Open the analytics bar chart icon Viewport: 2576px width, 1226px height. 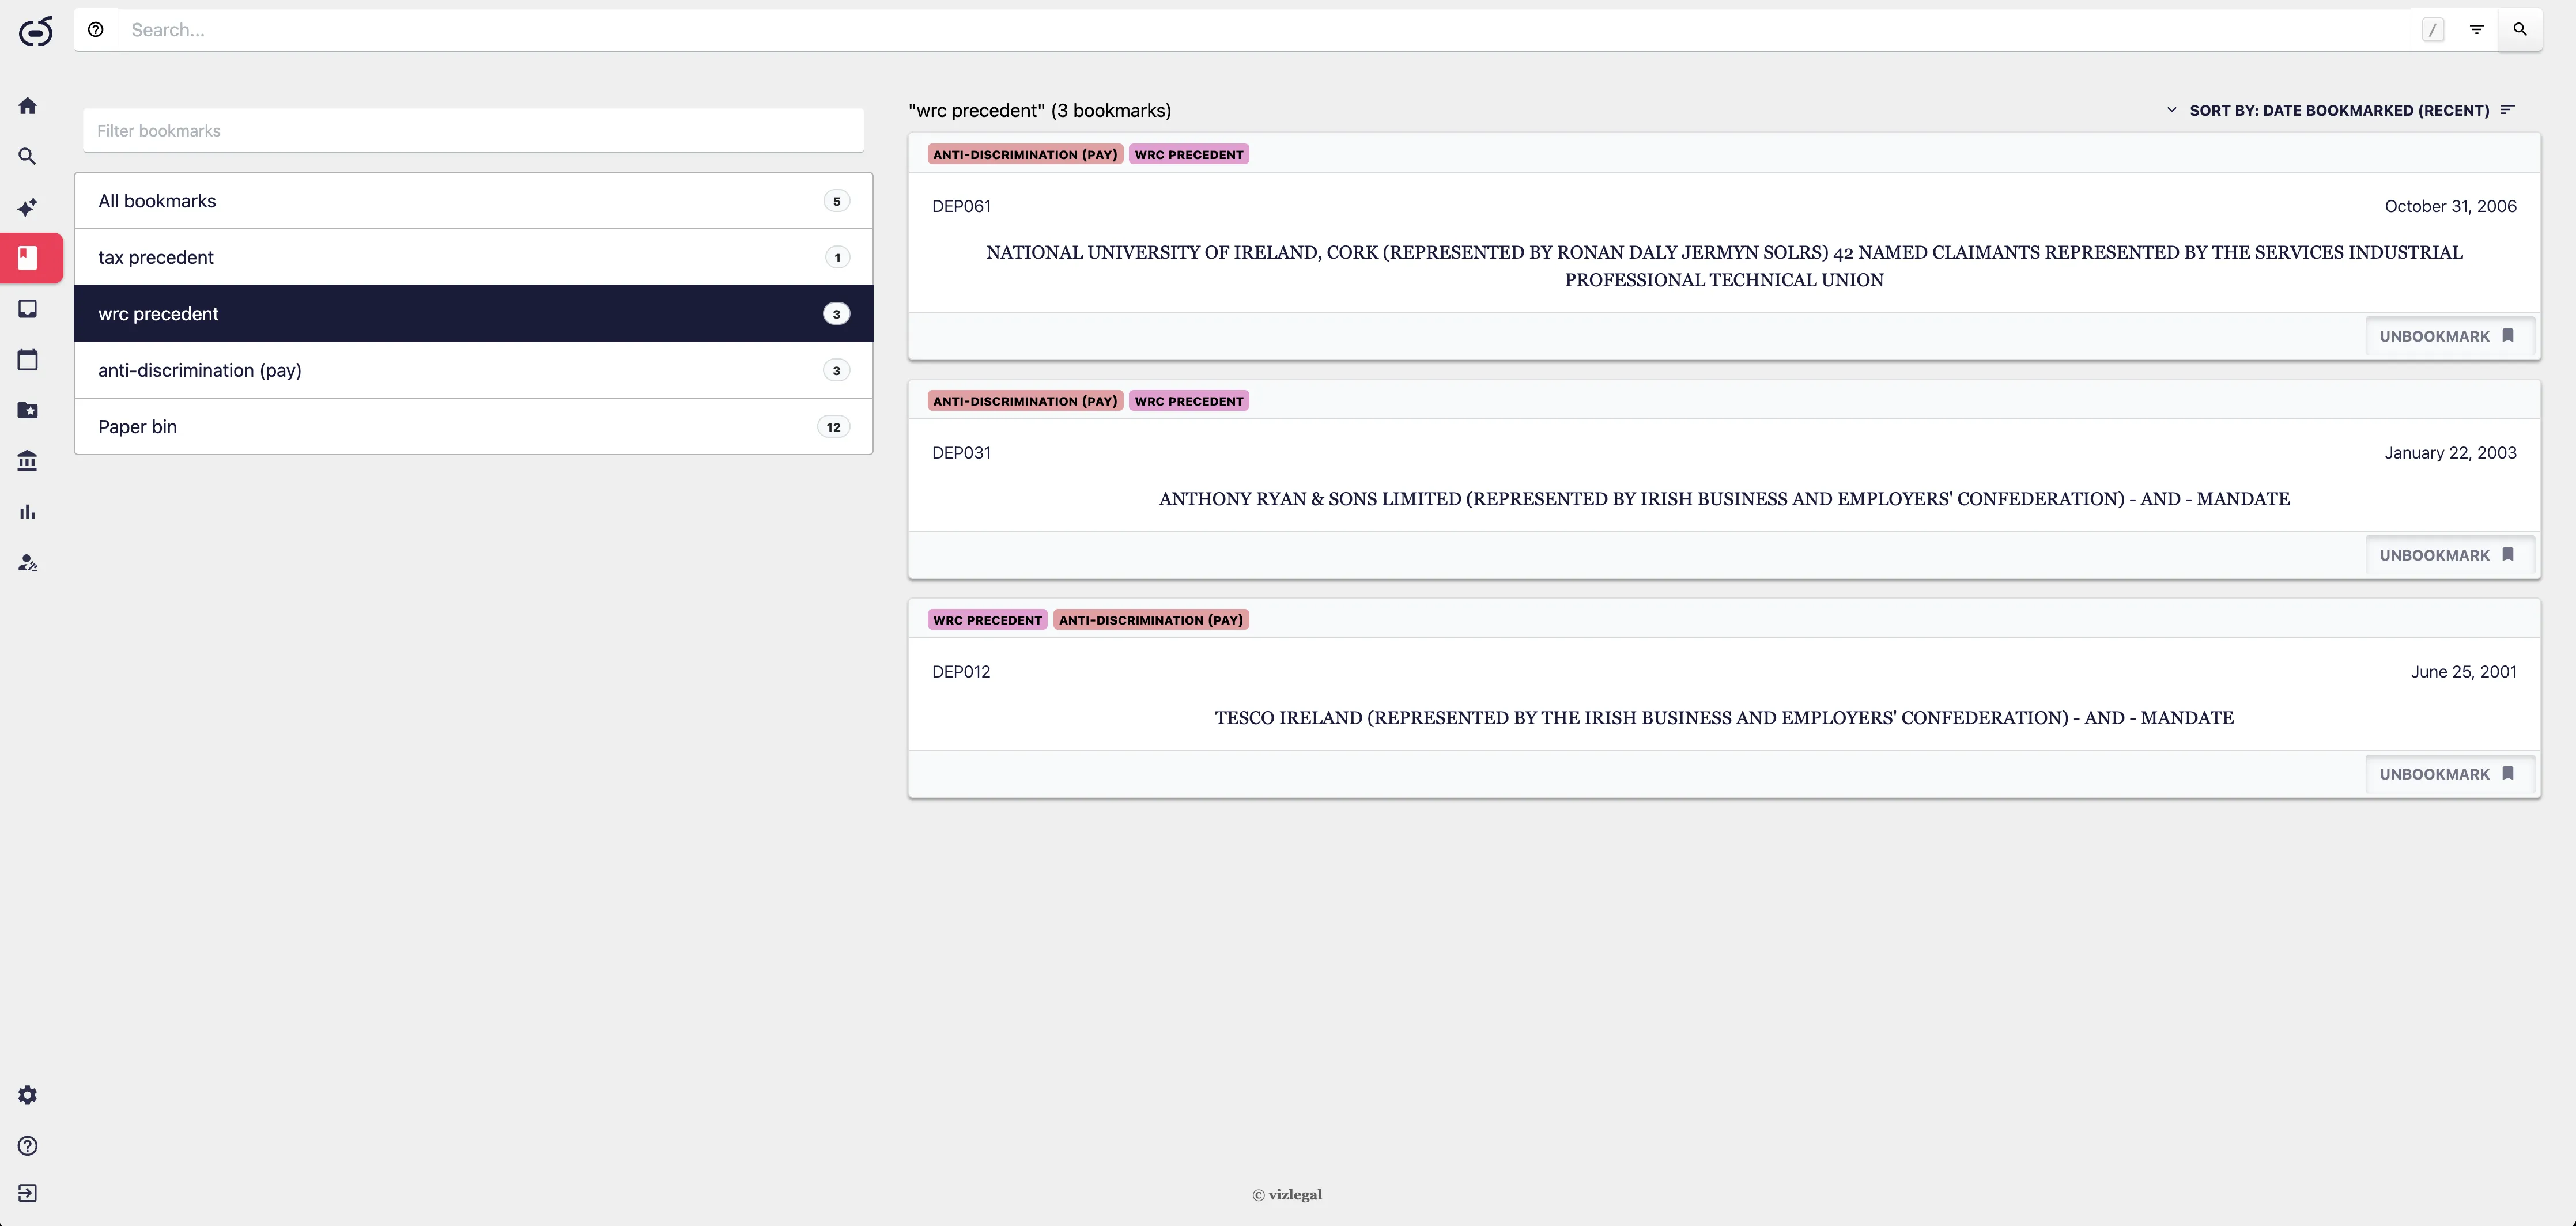click(x=28, y=512)
